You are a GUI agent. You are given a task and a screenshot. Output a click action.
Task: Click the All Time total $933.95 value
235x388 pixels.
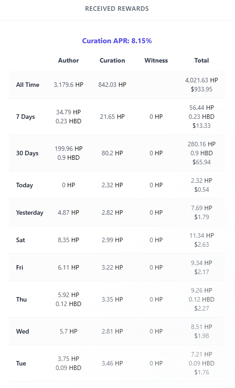pos(202,89)
